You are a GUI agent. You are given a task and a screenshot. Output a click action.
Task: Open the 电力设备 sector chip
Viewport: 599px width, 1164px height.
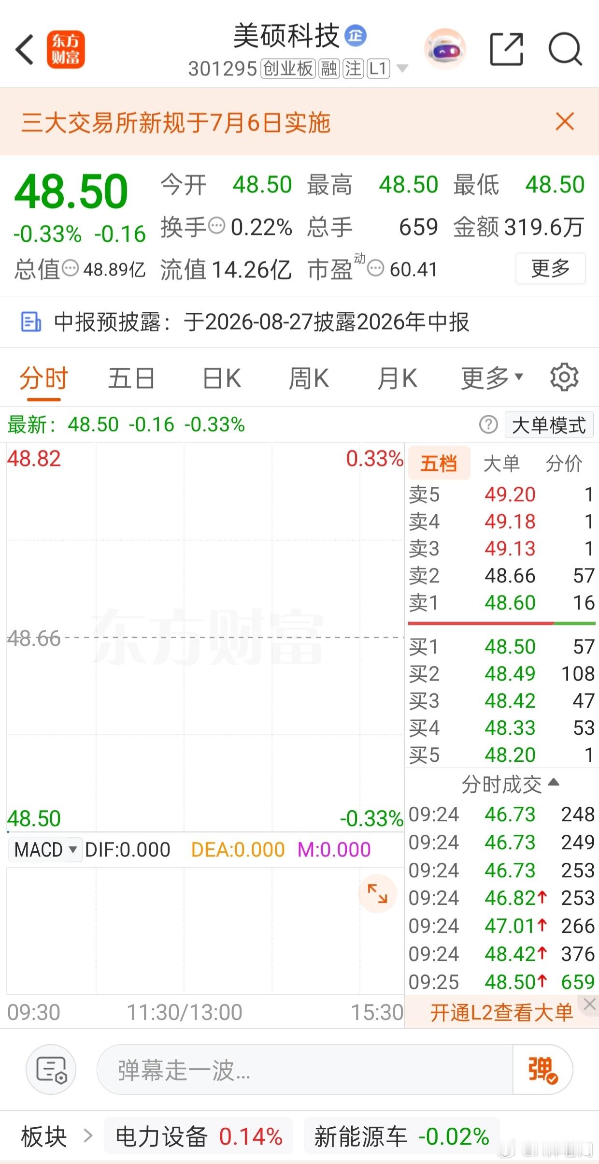pos(199,1136)
